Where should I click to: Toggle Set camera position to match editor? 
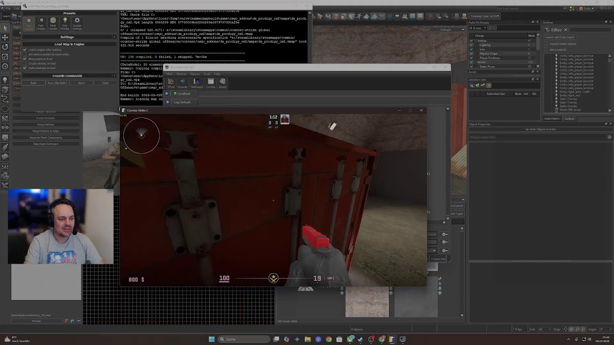click(x=24, y=54)
